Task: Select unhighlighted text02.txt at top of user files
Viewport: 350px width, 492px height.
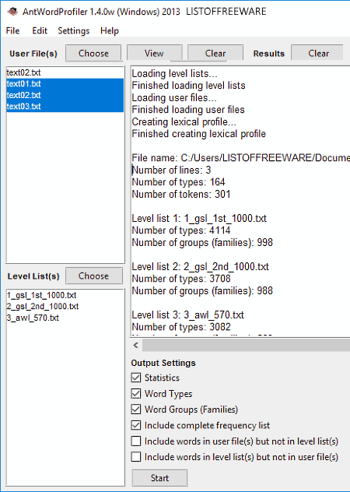Action: 65,72
